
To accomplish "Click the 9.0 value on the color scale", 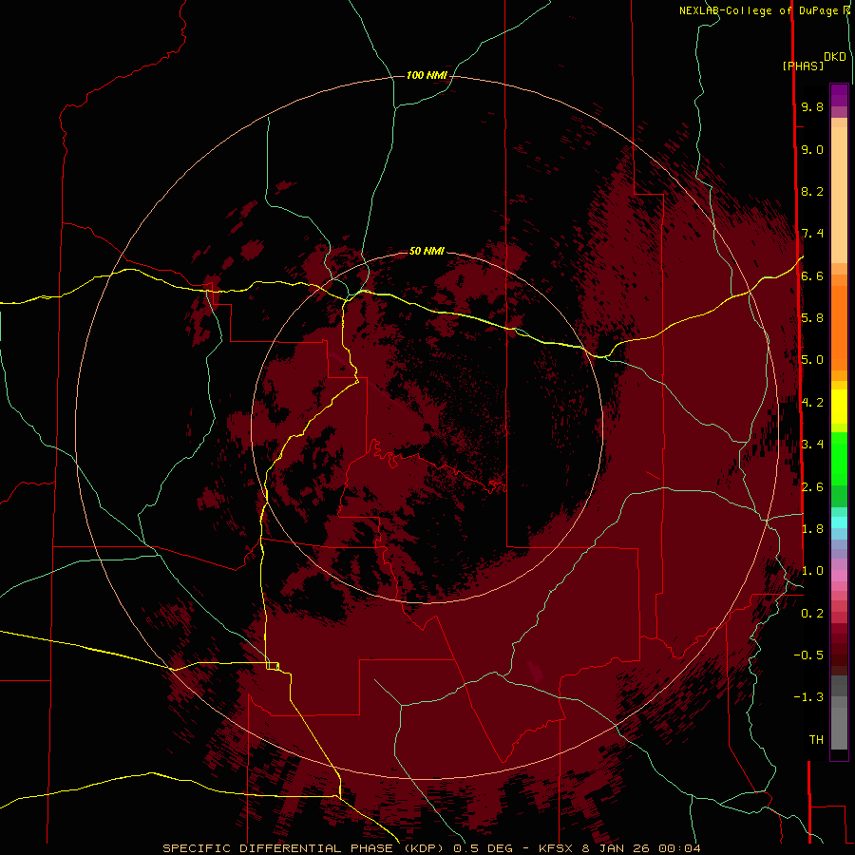I will pos(812,149).
